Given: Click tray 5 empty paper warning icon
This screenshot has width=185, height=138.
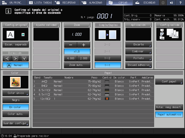Looking at the screenshot, I should pyautogui.click(x=107, y=99).
